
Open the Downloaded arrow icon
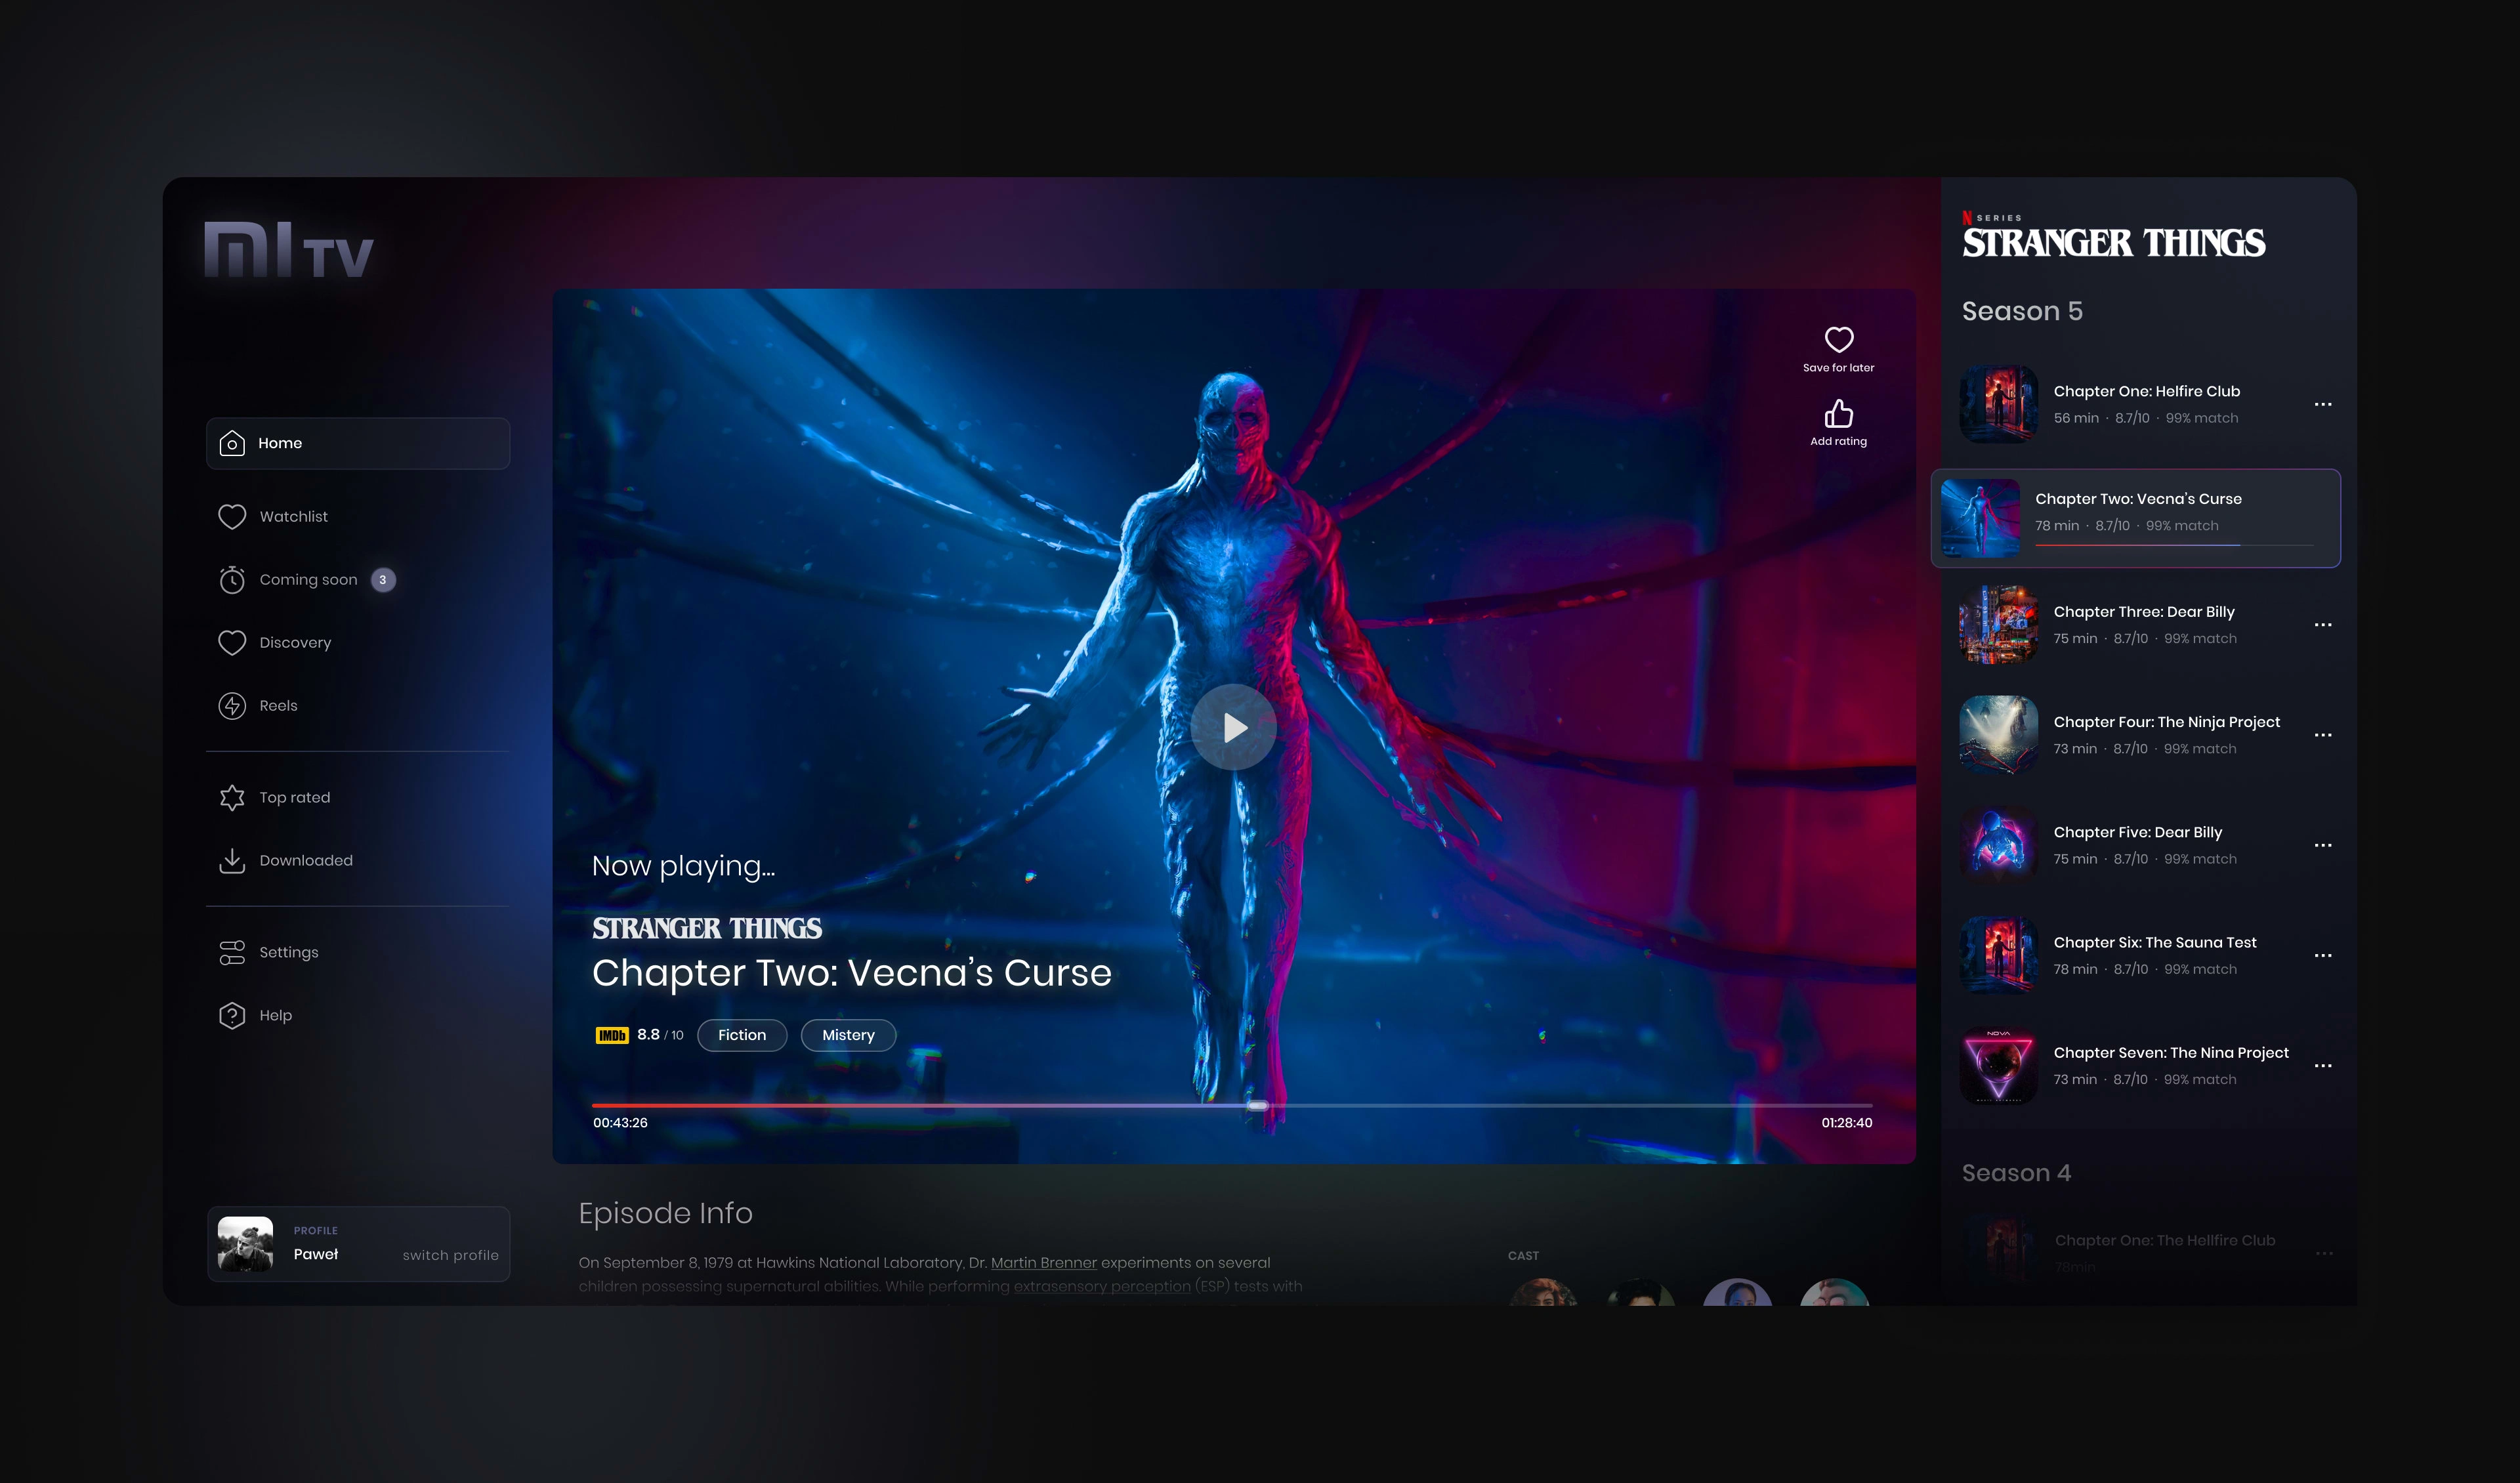pos(232,860)
